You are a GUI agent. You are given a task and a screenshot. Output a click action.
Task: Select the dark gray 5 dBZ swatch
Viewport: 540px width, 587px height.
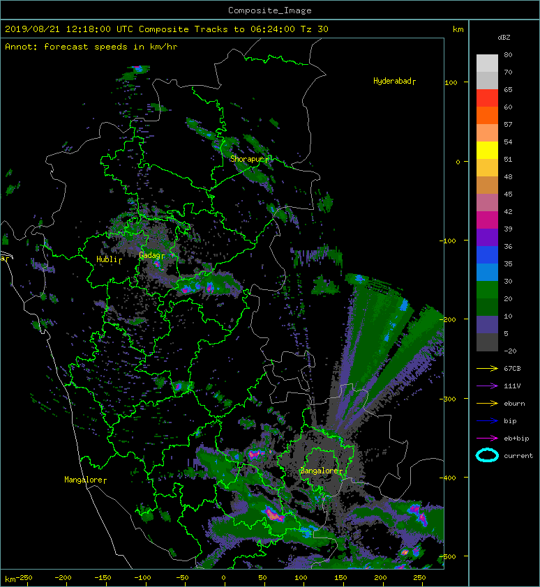pos(487,342)
